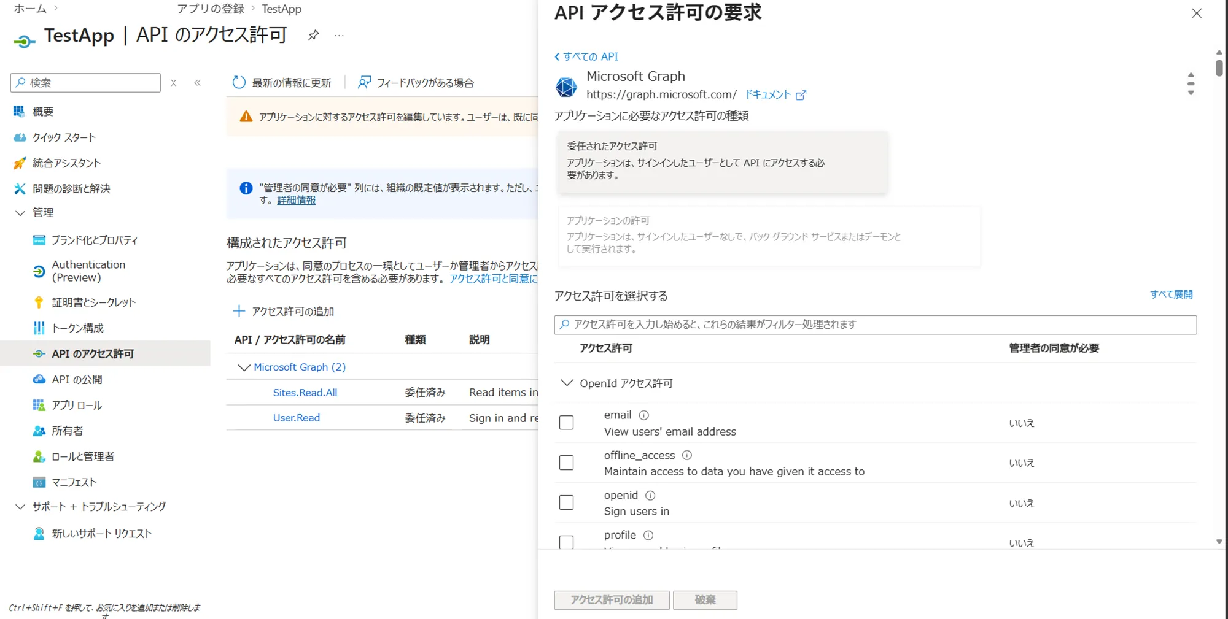This screenshot has width=1228, height=619.
Task: Click the アクセス許可の追加 button at panel bottom
Action: pyautogui.click(x=612, y=600)
